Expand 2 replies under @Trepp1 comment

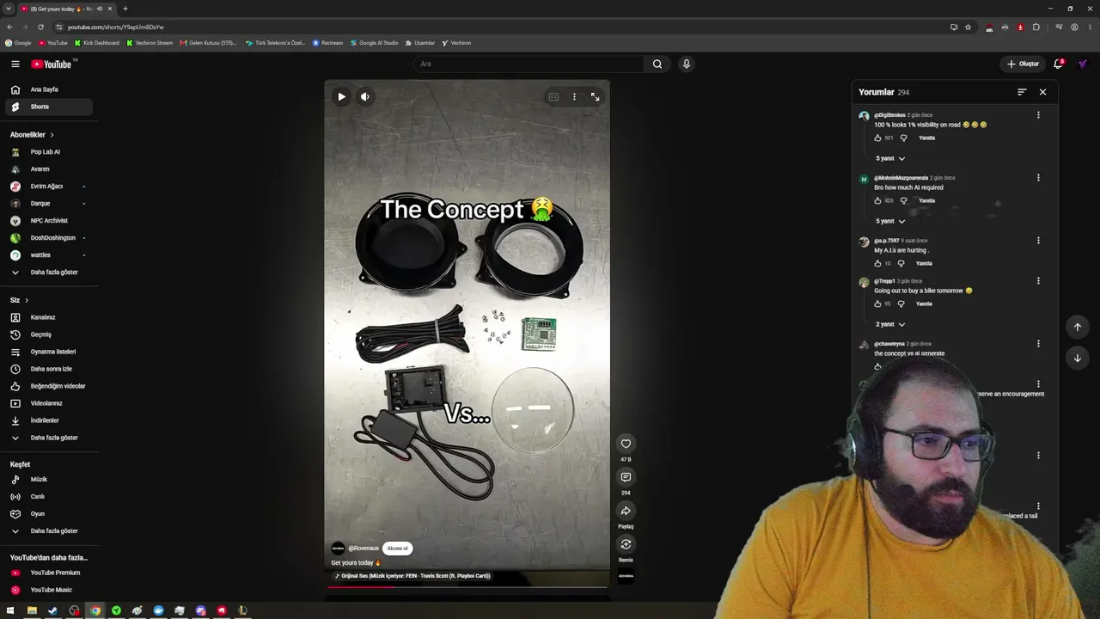[x=889, y=324]
